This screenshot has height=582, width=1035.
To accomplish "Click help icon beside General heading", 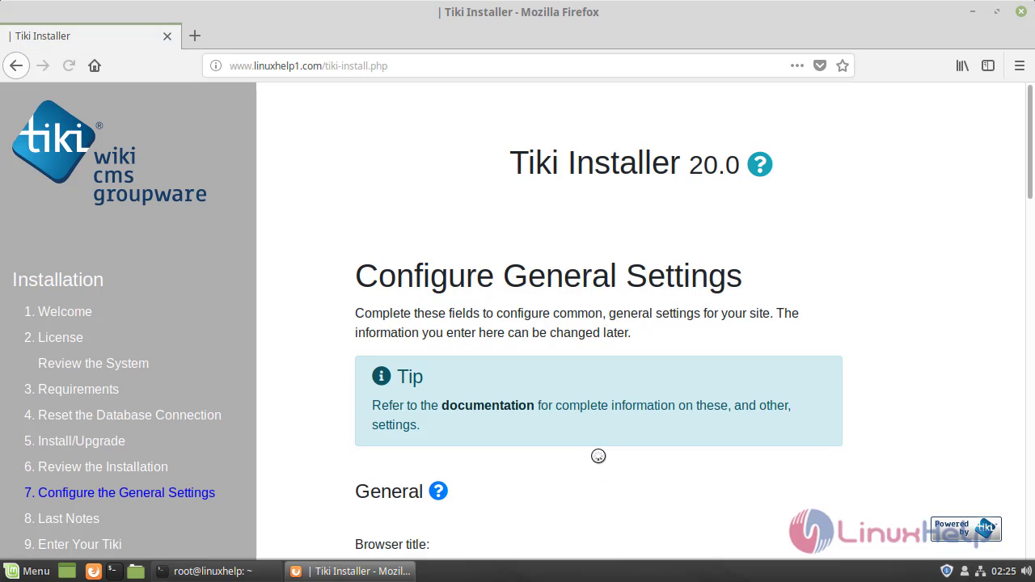I will (x=438, y=491).
